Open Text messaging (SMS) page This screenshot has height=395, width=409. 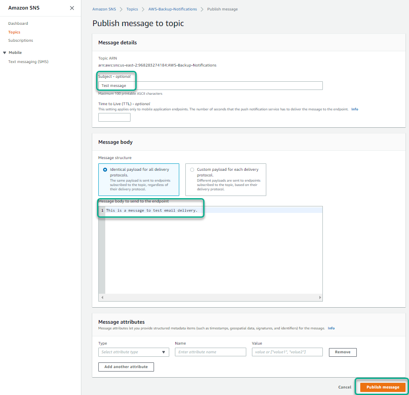tap(28, 61)
